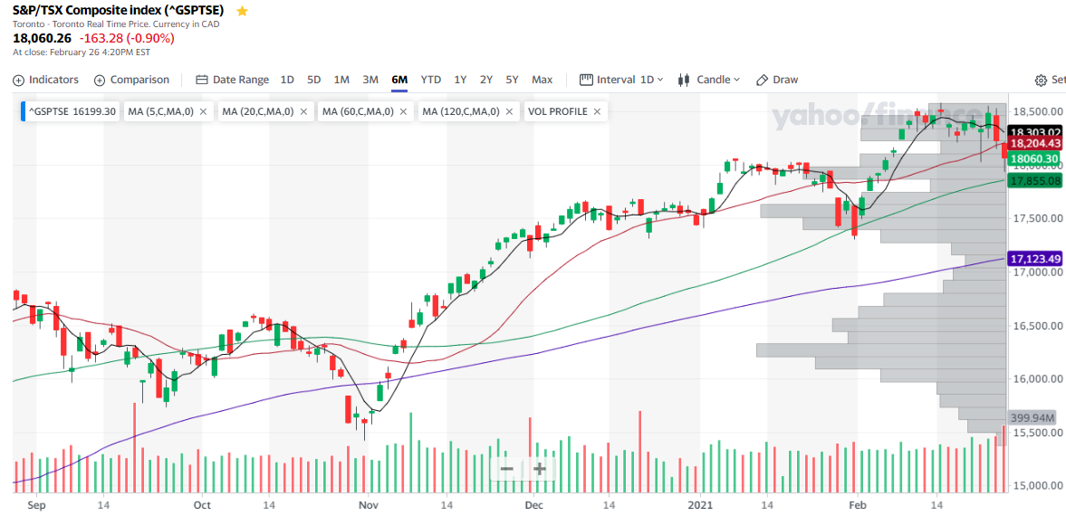Click the yellow star watchlist icon
1066x516 pixels.
tap(242, 11)
